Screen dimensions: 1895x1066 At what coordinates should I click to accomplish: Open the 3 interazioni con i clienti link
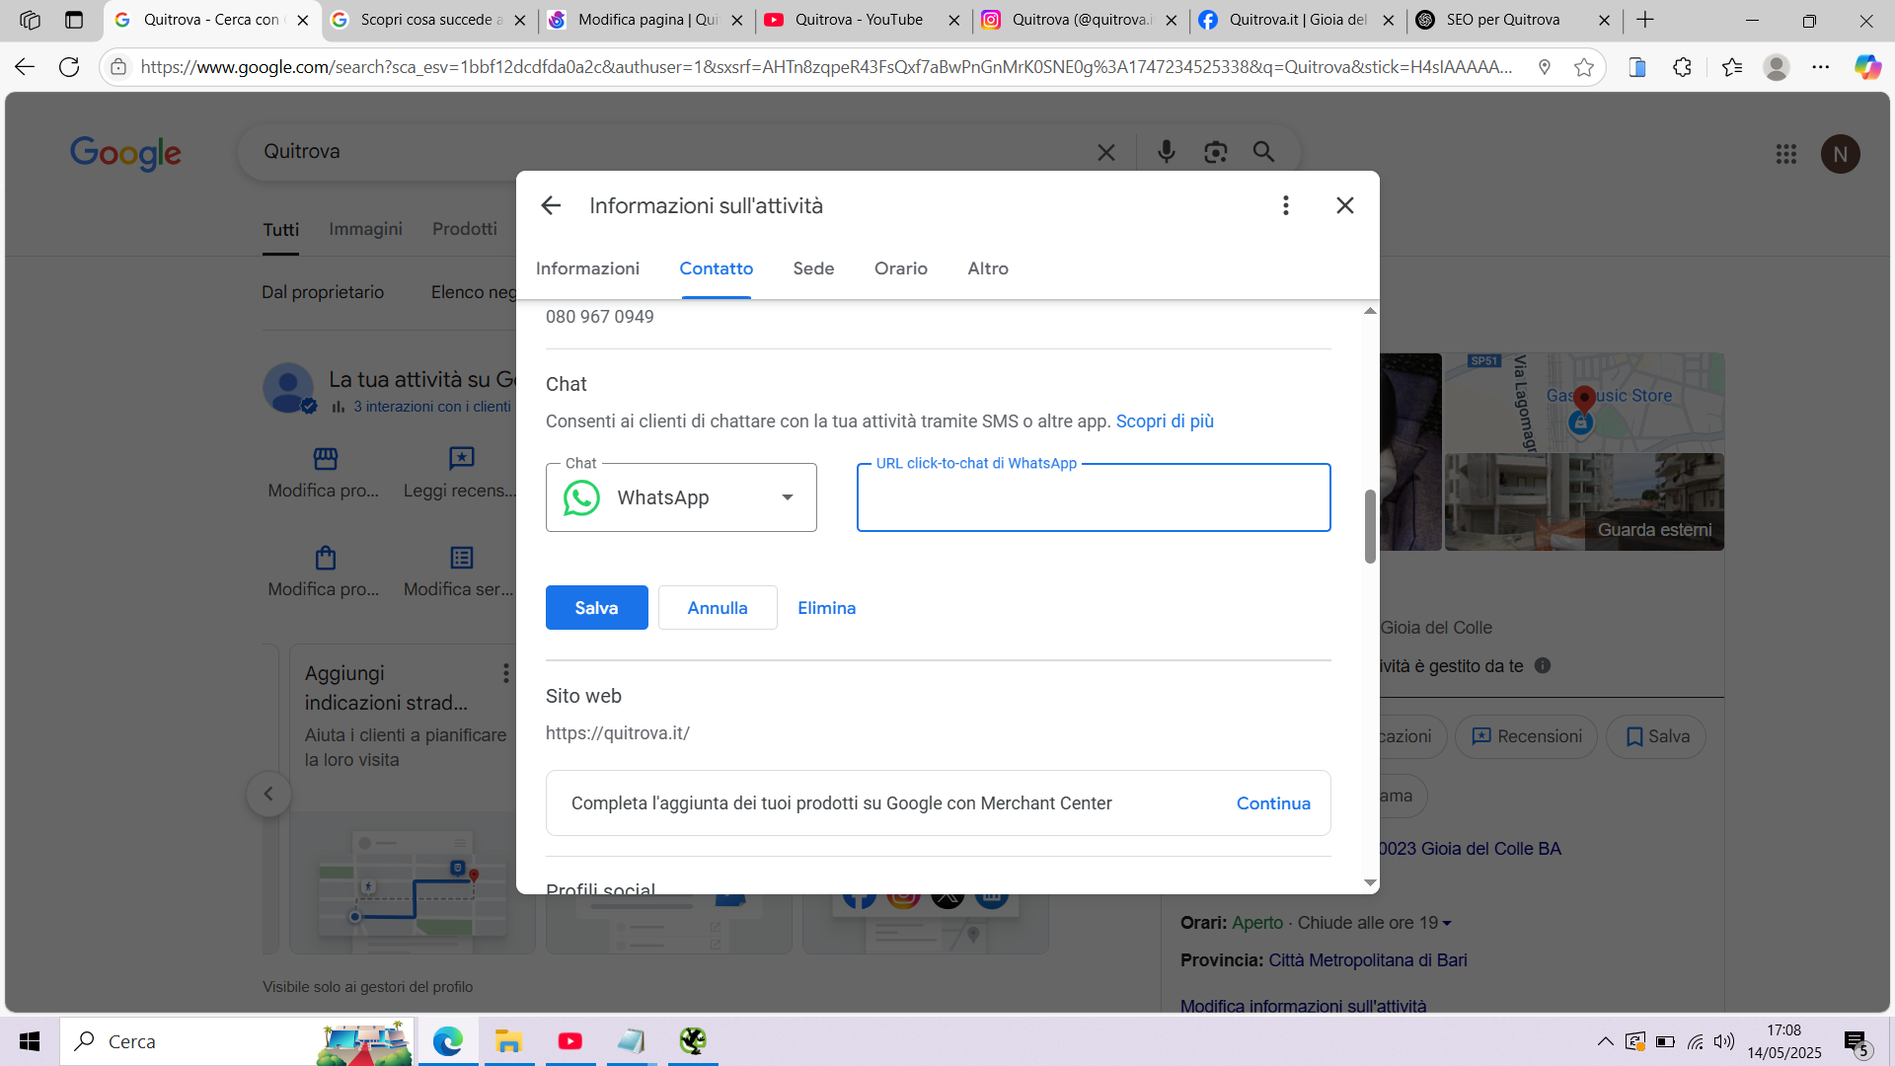click(x=432, y=407)
